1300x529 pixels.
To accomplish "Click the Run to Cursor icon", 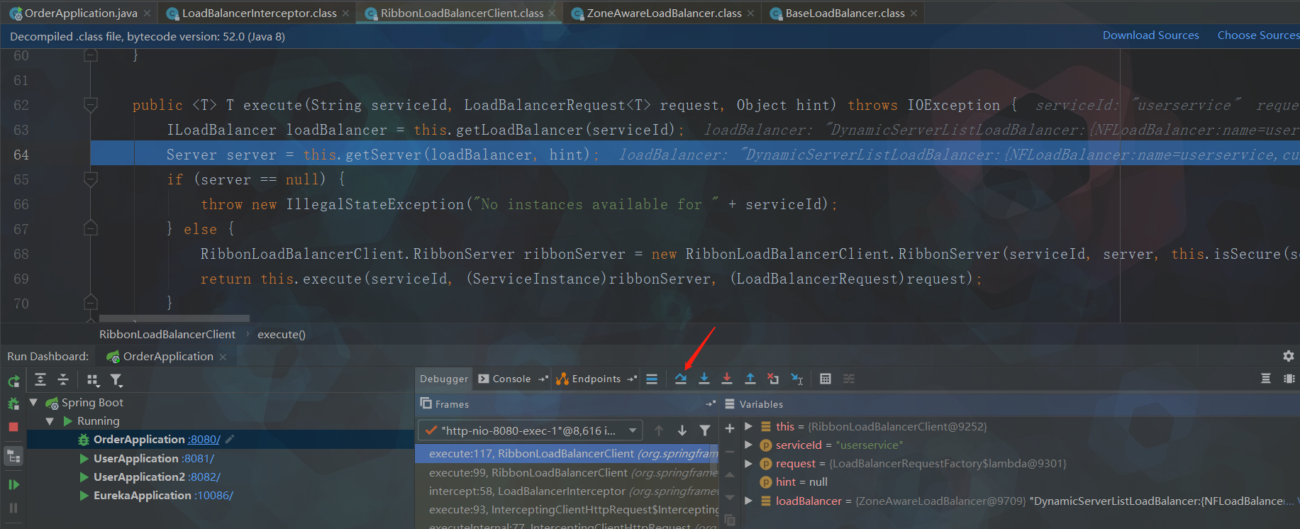I will click(x=797, y=379).
